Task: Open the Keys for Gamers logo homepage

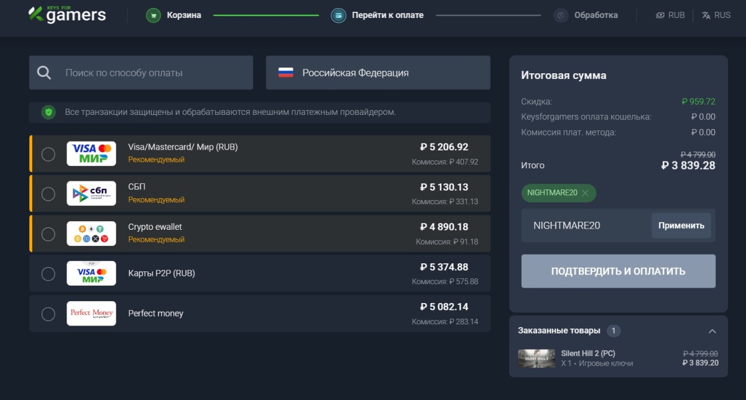Action: pyautogui.click(x=67, y=14)
